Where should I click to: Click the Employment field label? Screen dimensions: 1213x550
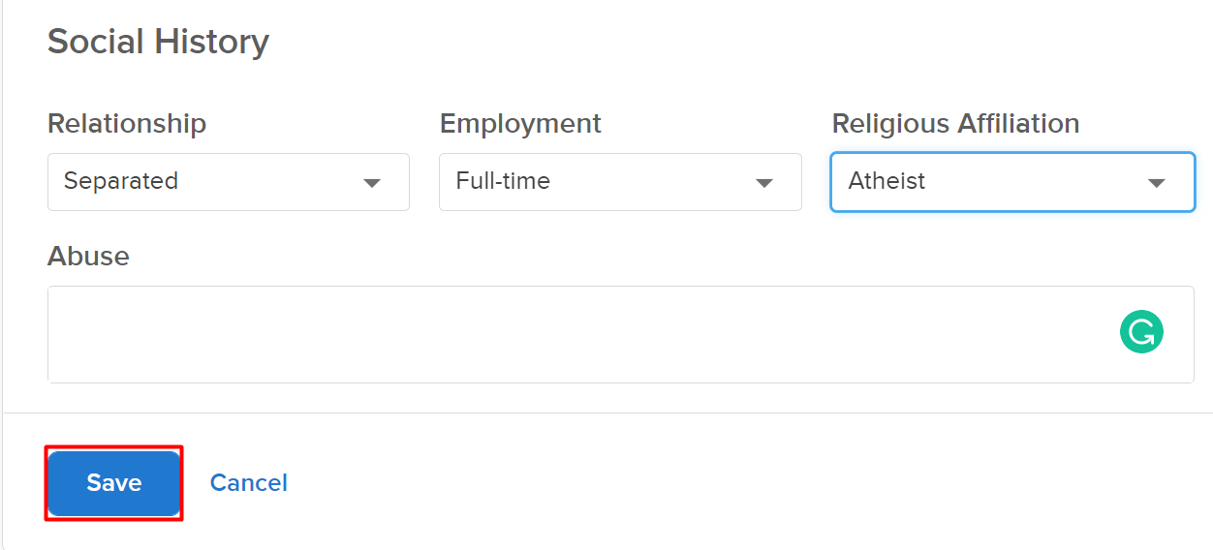coord(520,124)
